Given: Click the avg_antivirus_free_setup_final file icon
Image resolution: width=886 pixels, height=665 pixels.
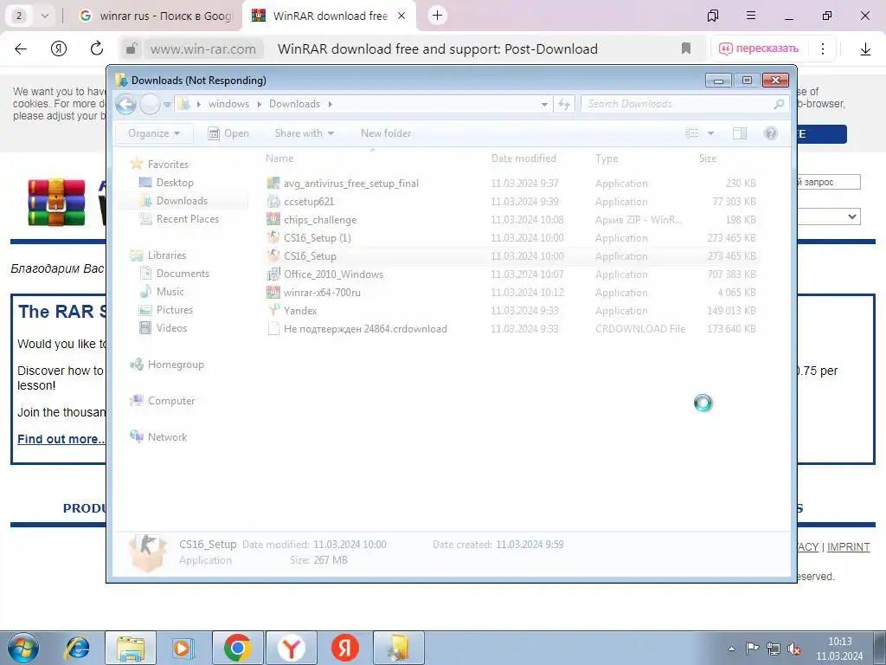Looking at the screenshot, I should point(273,184).
